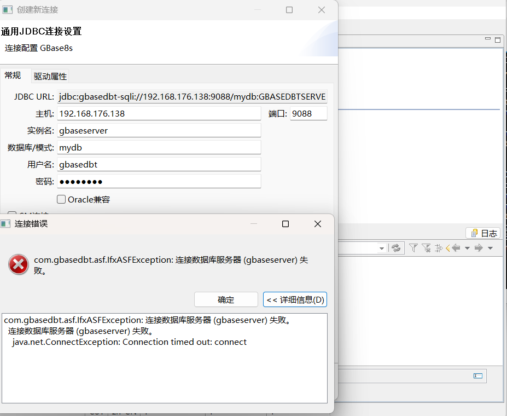Image resolution: width=507 pixels, height=416 pixels.
Task: Click the JDBC URL field
Action: (192, 97)
